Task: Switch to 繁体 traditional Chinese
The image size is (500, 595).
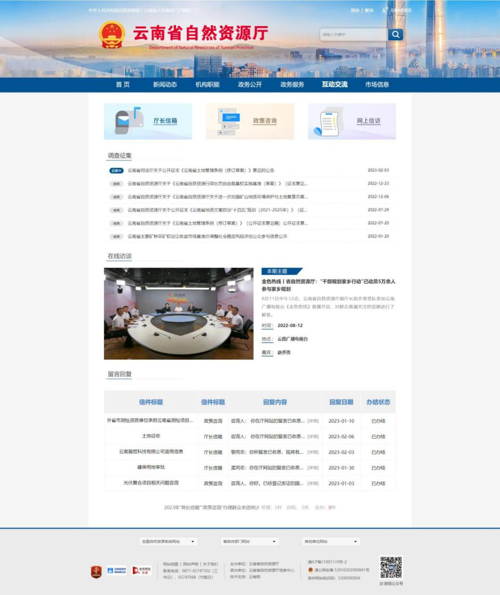Action: pos(369,11)
